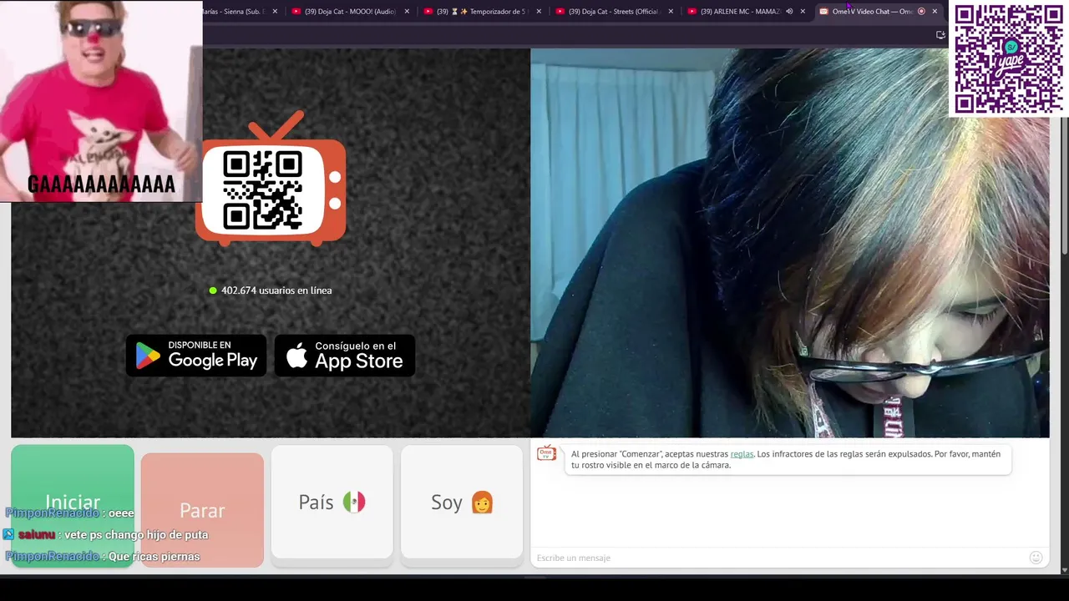Click the 'Que ricas piernas' chat message

[x=103, y=556]
